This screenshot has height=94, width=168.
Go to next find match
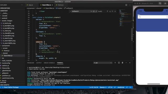tap(110, 11)
